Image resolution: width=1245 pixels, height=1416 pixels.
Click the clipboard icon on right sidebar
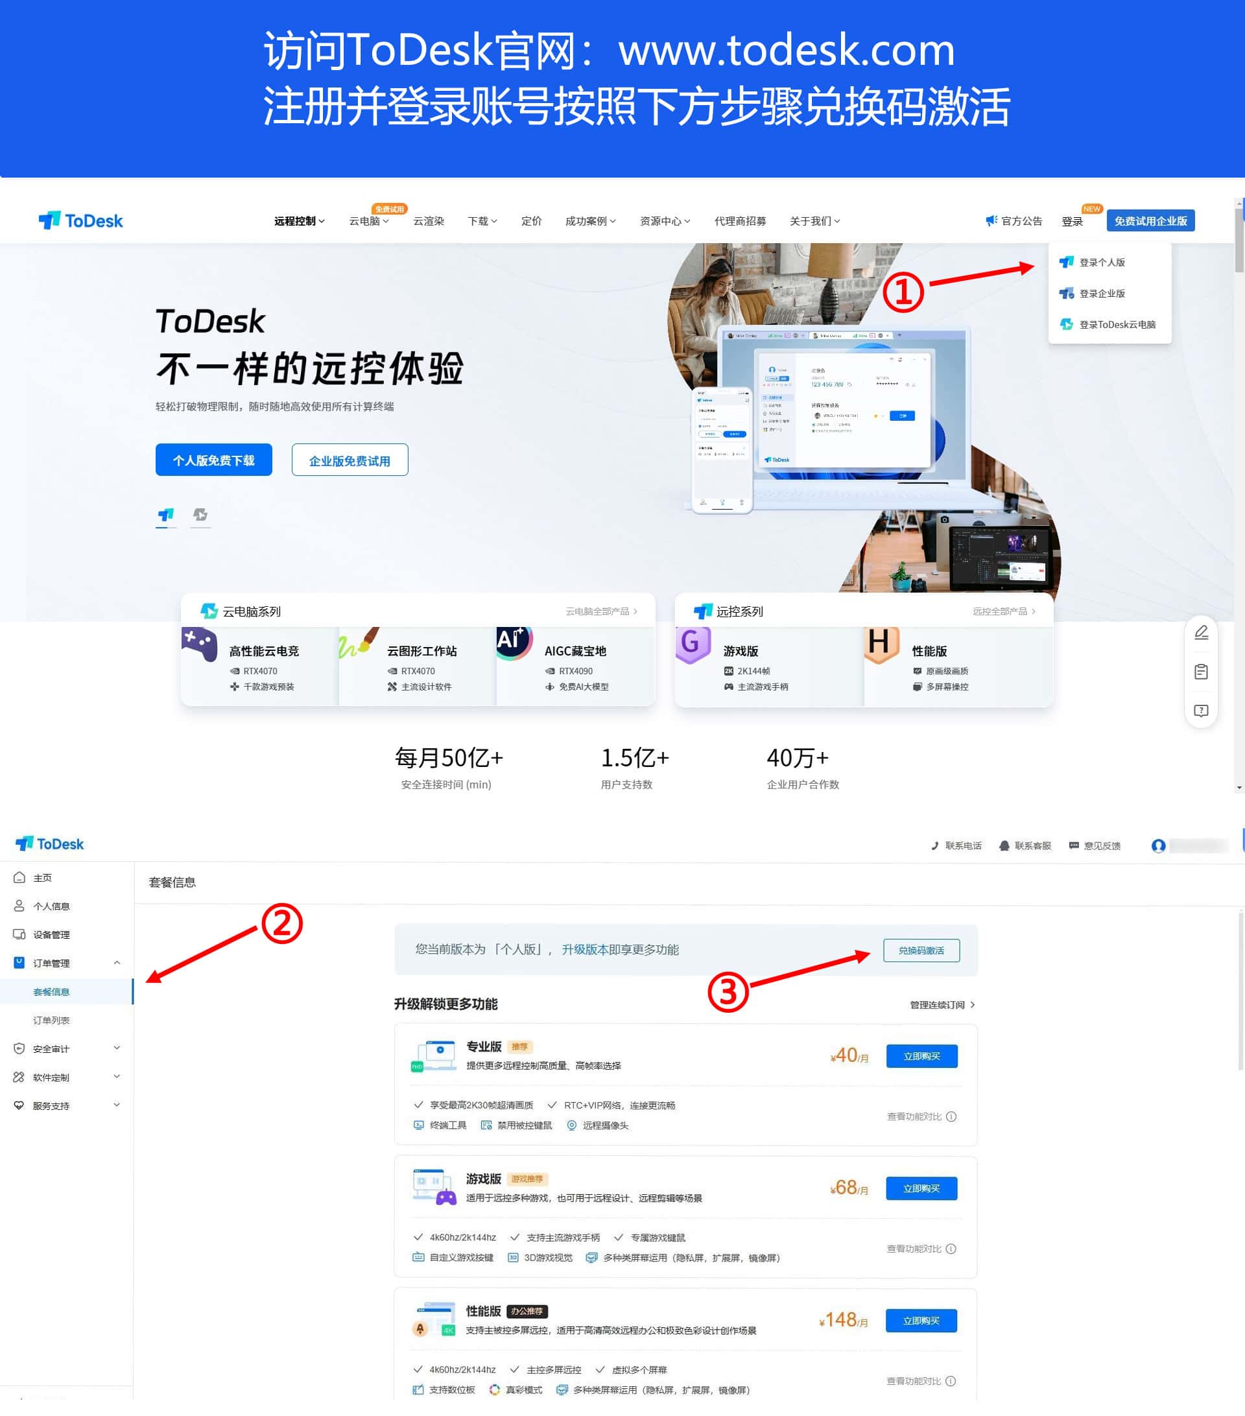tap(1201, 671)
